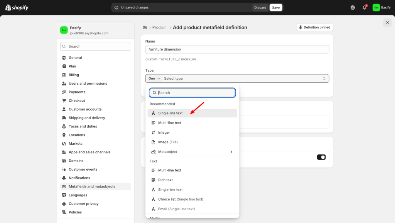Toggle the black switch on the right

(x=321, y=157)
